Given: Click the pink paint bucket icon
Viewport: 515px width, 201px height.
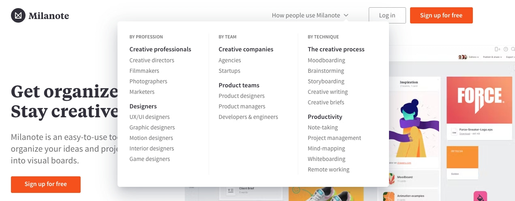Looking at the screenshot, I should [x=480, y=196].
